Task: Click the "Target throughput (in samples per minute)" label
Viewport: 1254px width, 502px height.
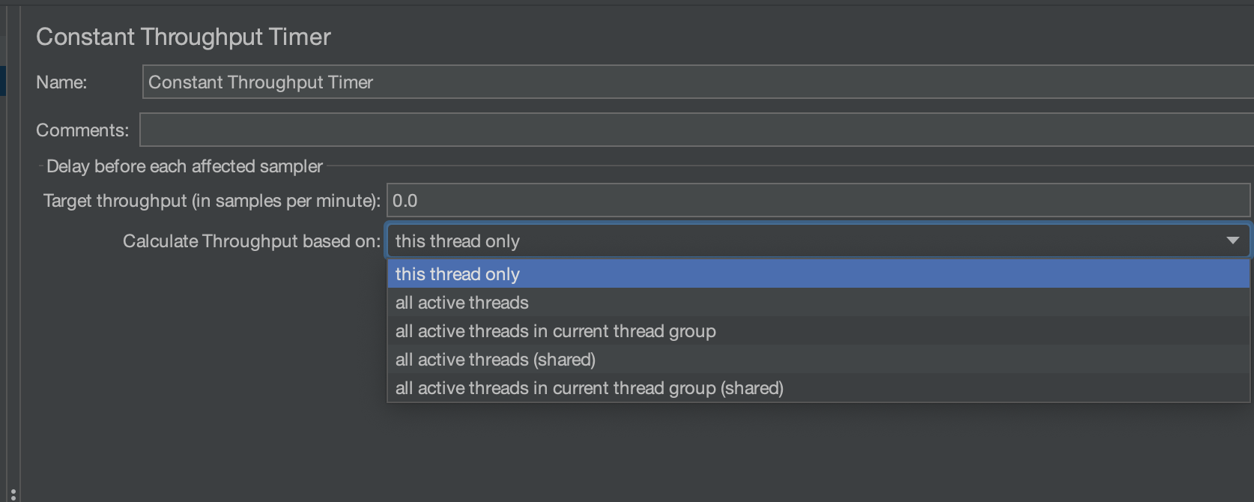Action: [x=210, y=200]
